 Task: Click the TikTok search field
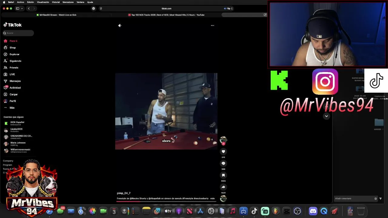coord(18,33)
